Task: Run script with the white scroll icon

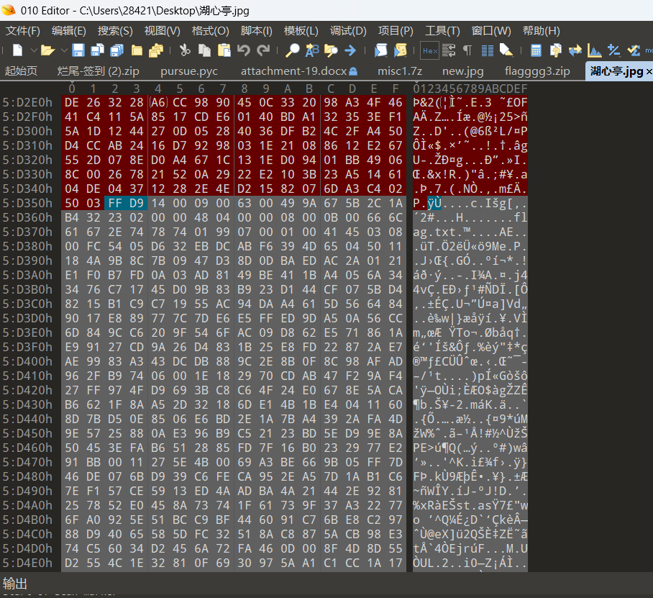Action: 380,50
